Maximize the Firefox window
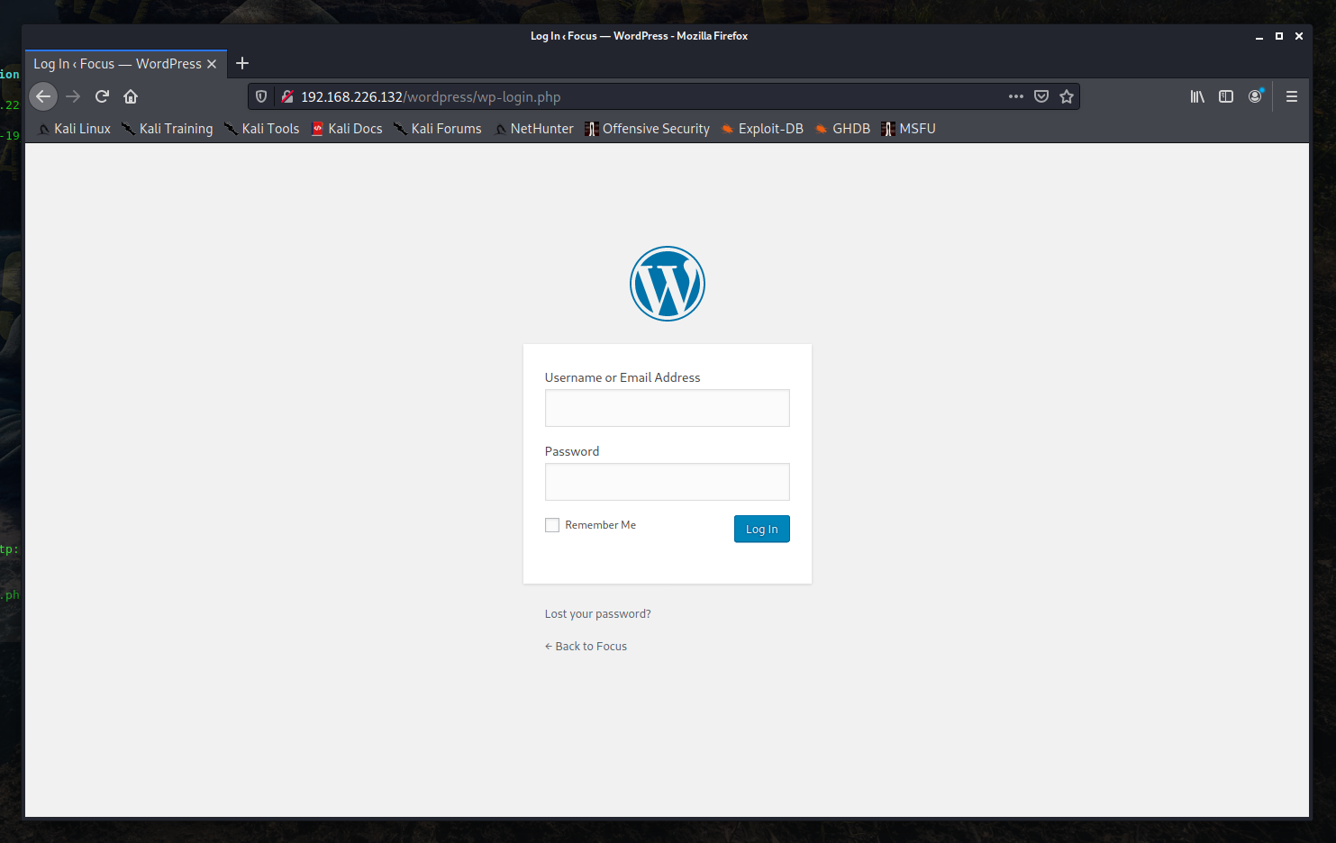 click(x=1279, y=36)
